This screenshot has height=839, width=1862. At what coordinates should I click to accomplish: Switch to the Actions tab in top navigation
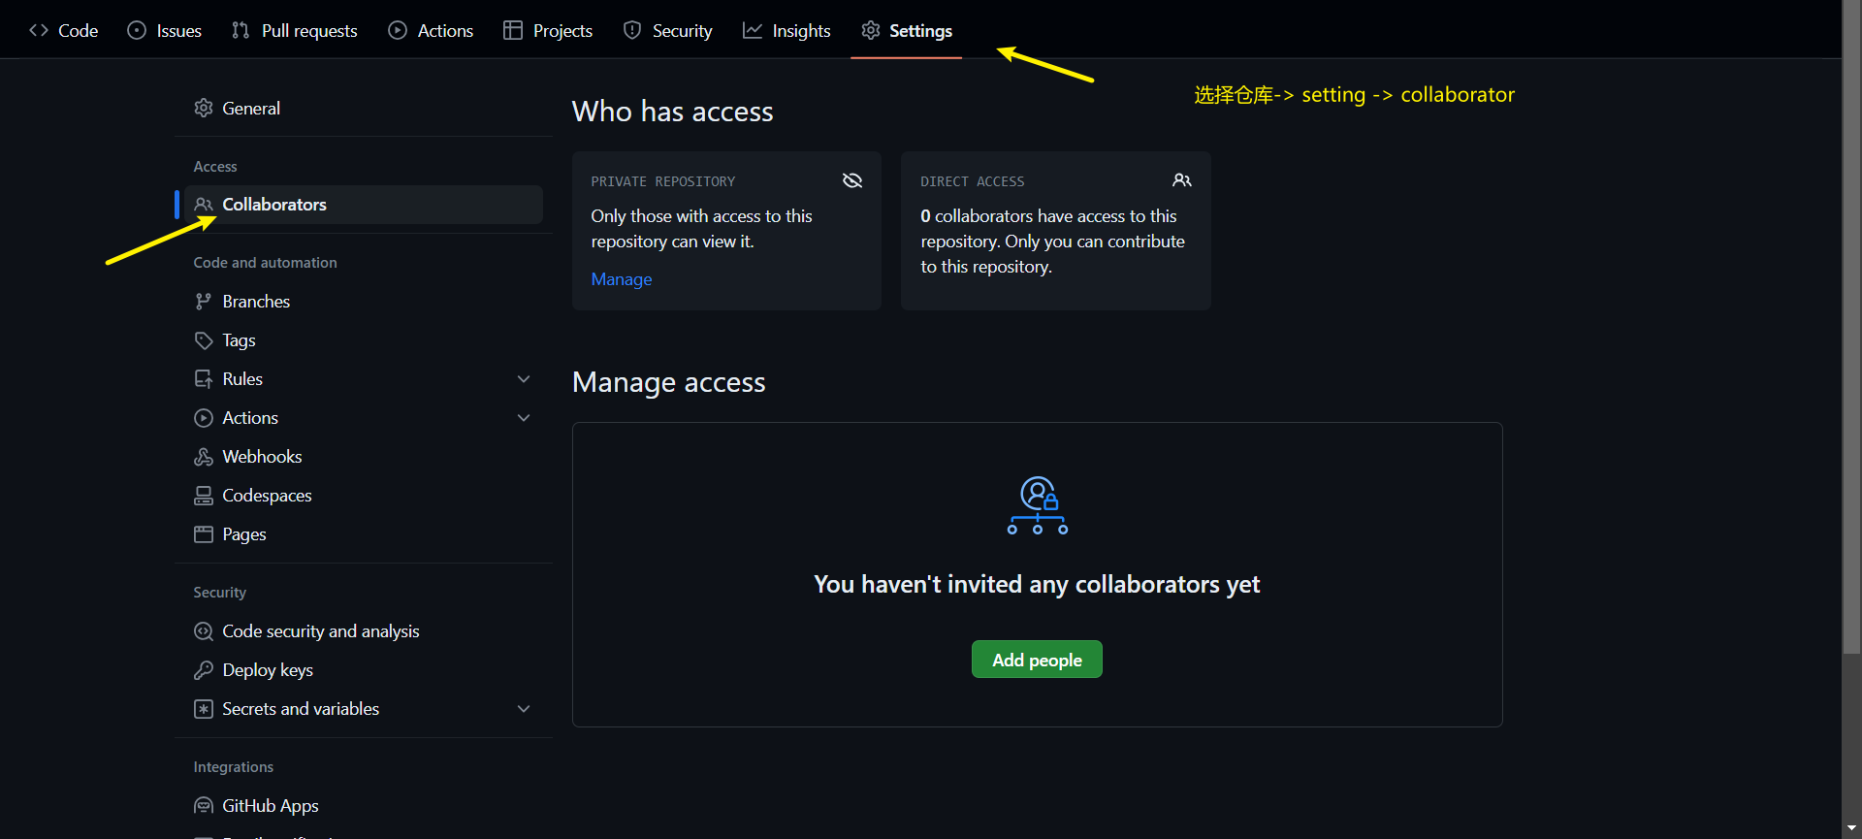coord(431,30)
